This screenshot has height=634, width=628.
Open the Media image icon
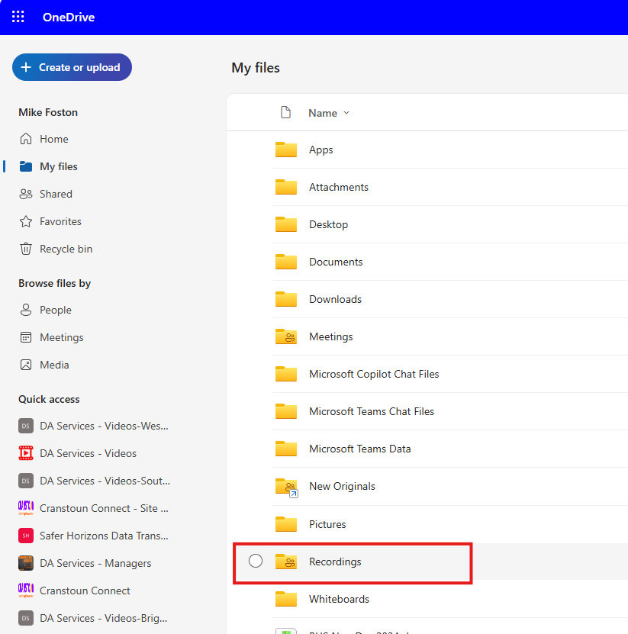[26, 365]
